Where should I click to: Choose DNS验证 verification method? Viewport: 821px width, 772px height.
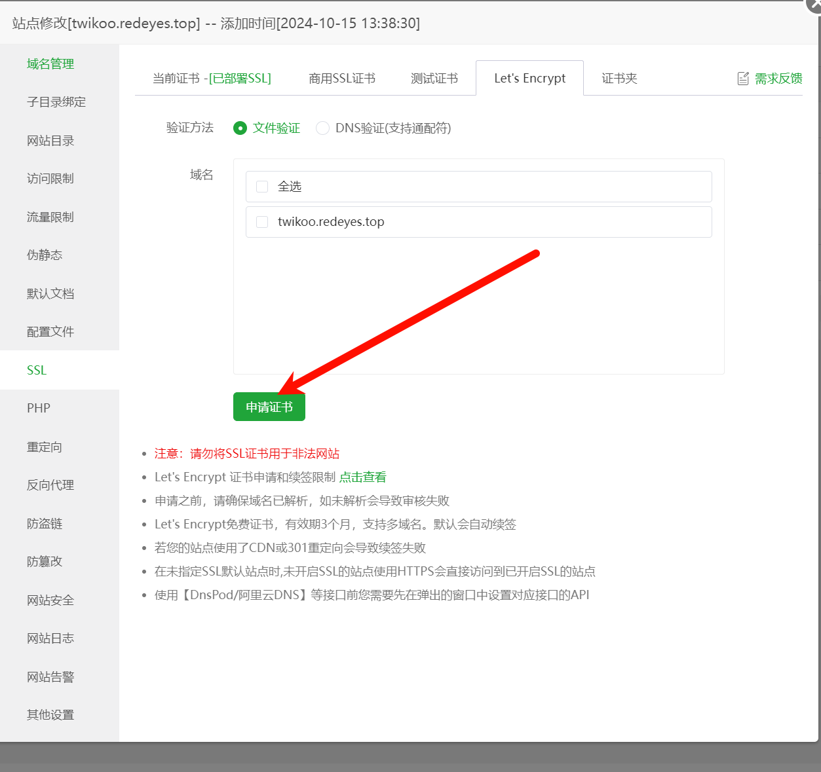pos(322,128)
